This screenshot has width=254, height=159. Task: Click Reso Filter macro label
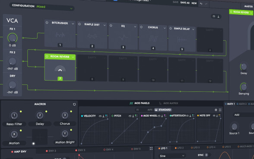click(14, 124)
